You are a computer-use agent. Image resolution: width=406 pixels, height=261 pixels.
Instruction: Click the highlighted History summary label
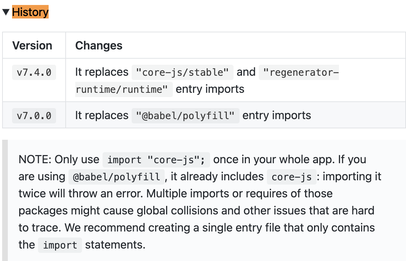30,12
